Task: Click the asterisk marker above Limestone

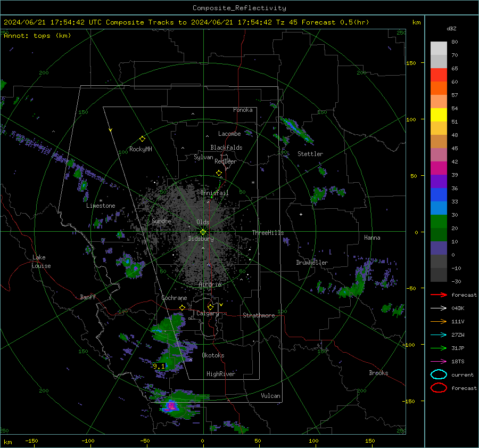Action: [101, 201]
